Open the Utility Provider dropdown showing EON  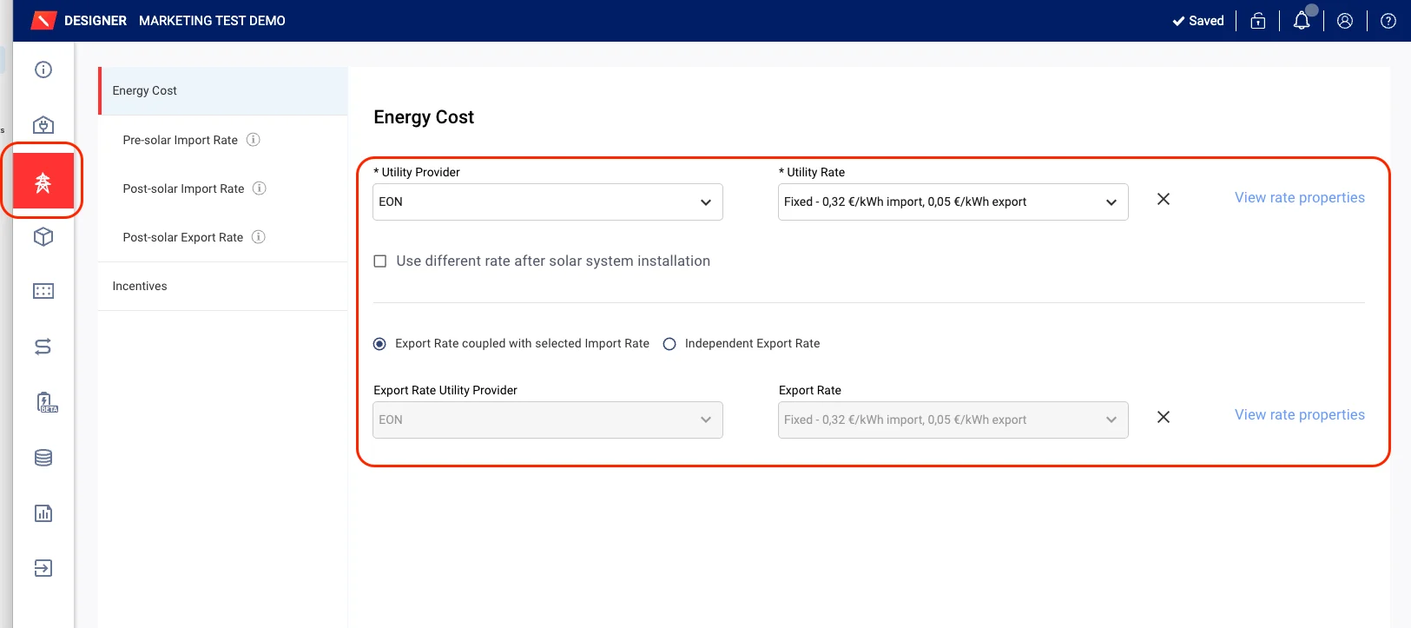(x=548, y=202)
